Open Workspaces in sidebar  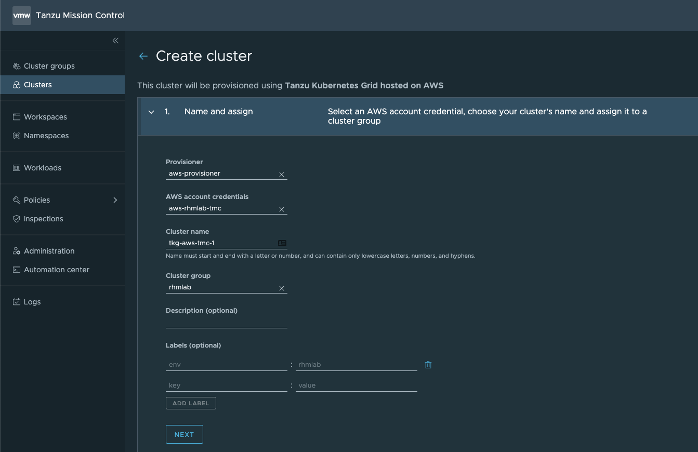tap(62, 117)
